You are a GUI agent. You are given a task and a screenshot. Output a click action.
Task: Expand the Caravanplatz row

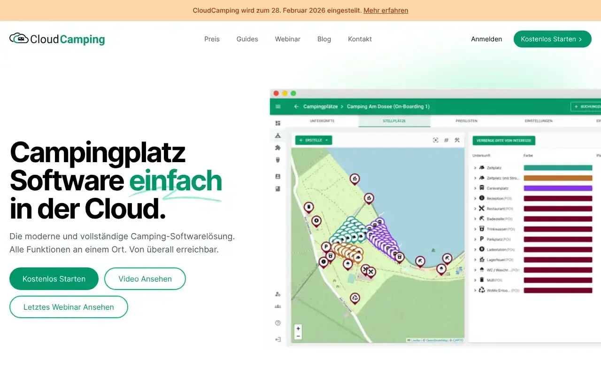tap(475, 188)
